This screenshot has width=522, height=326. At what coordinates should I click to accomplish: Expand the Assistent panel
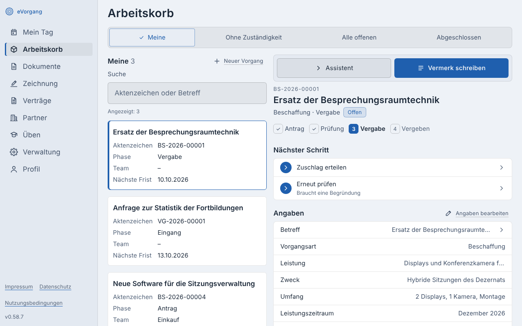[334, 68]
